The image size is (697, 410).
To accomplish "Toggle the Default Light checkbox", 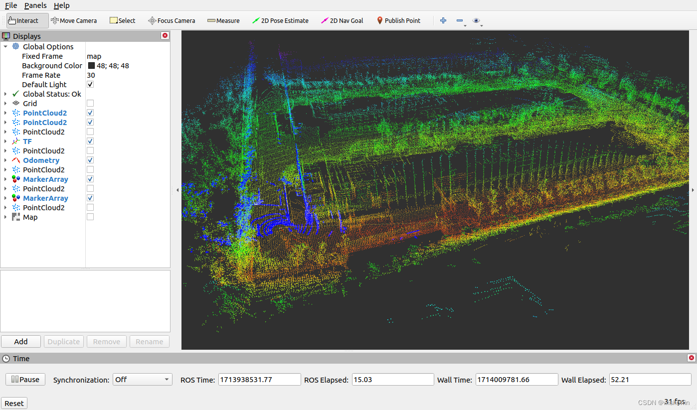I will click(x=90, y=84).
